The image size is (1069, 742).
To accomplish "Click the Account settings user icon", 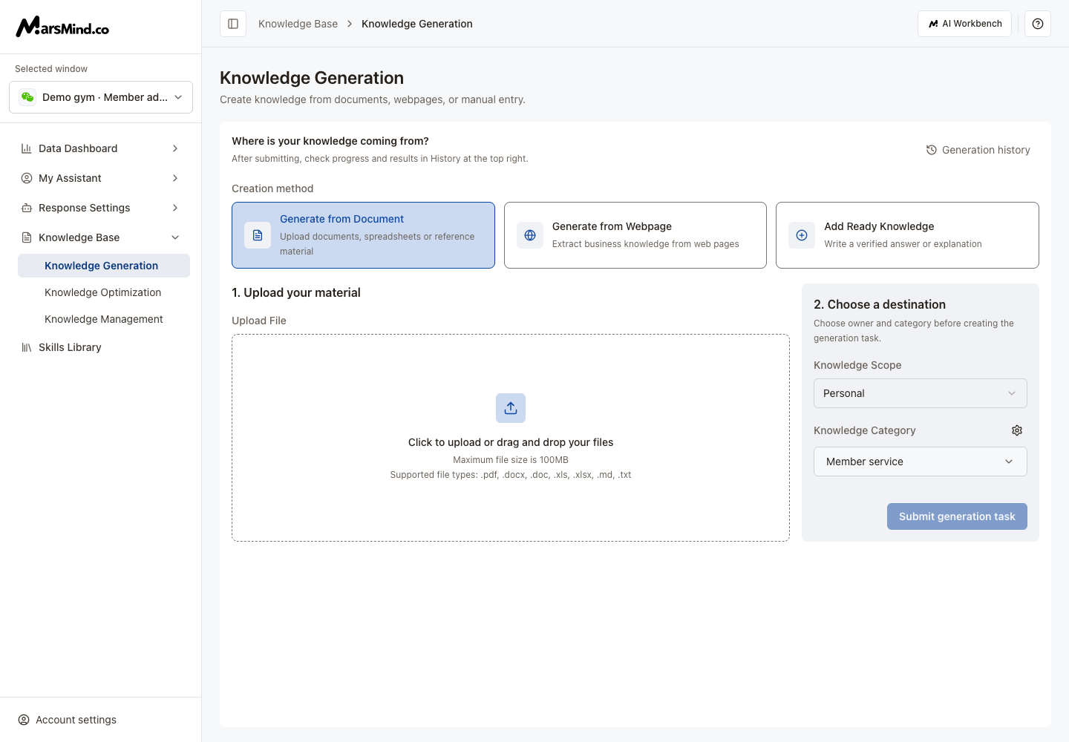I will [24, 720].
